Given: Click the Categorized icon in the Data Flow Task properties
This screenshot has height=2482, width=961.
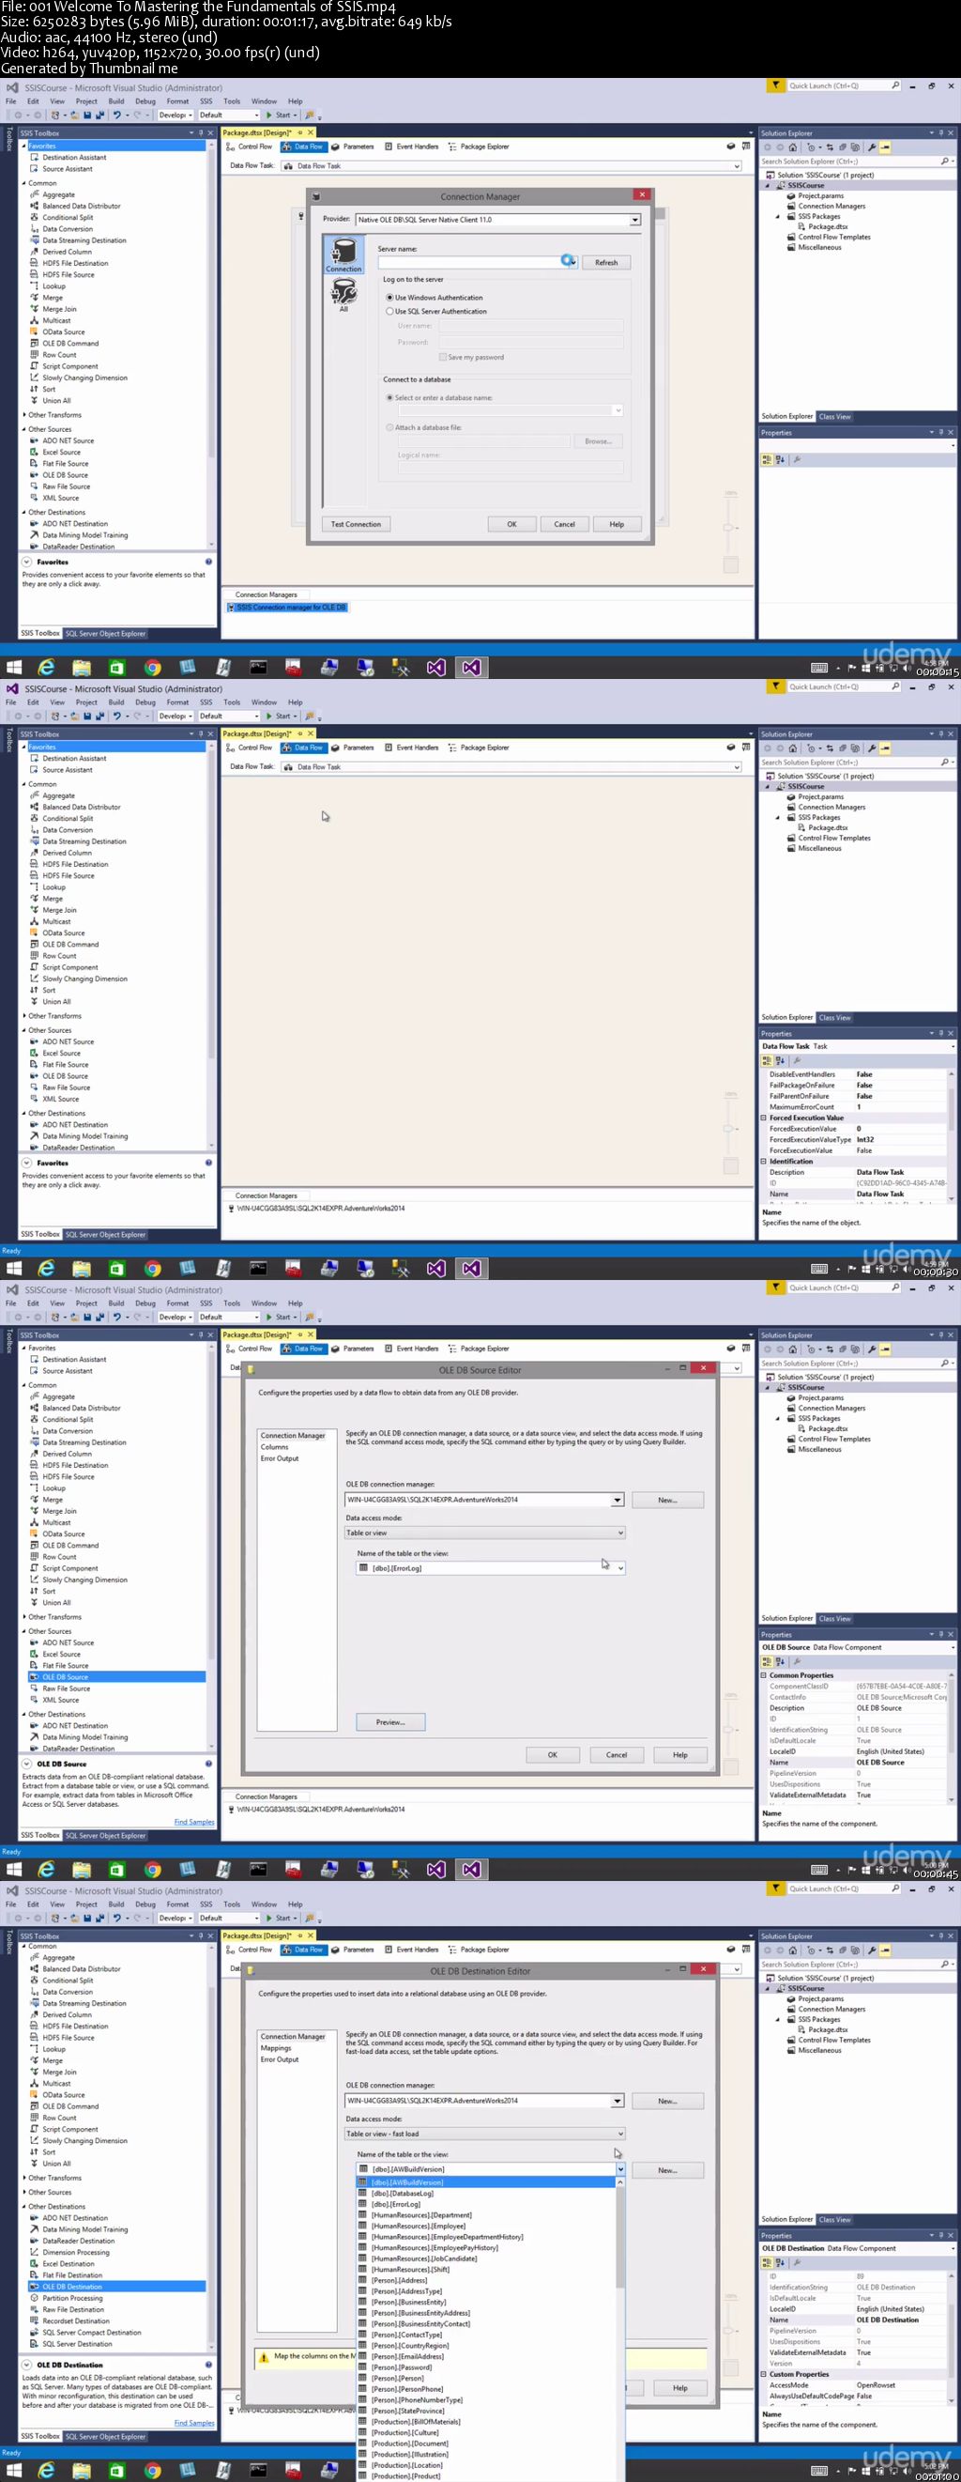Looking at the screenshot, I should point(768,1060).
